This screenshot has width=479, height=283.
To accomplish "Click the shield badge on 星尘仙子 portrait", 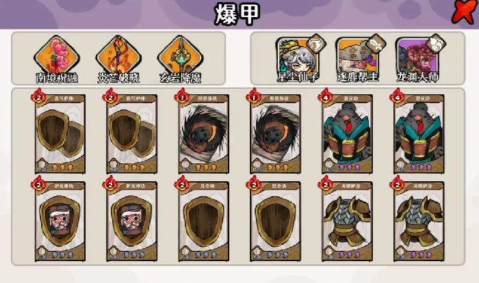I will (316, 44).
